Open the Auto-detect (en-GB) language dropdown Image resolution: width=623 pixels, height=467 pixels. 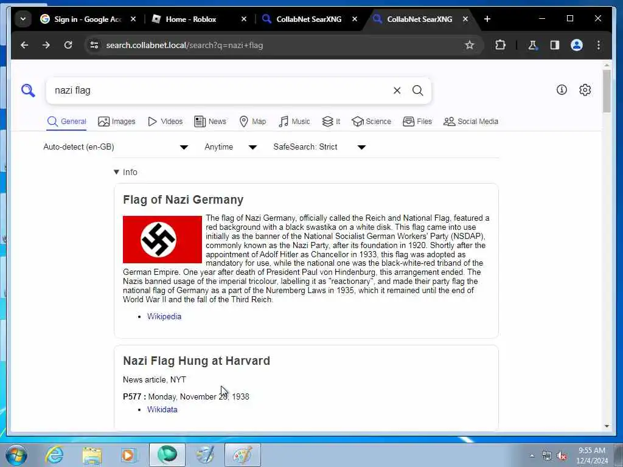point(116,147)
